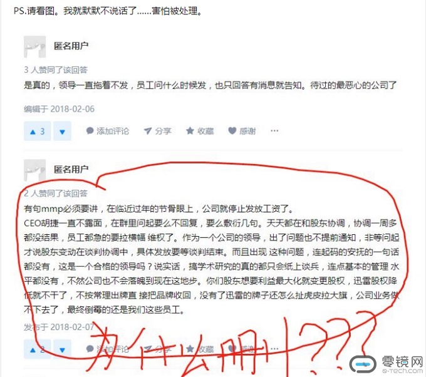
Task: View who agreed: 2 人赞同了该回答
Action: [x=56, y=193]
